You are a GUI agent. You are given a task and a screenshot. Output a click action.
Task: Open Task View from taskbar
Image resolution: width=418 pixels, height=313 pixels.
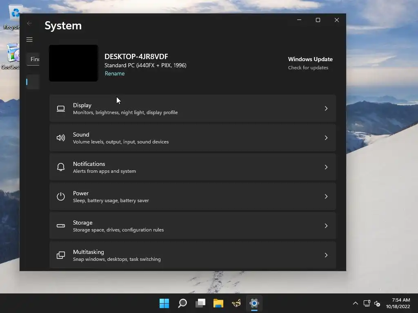(x=200, y=303)
